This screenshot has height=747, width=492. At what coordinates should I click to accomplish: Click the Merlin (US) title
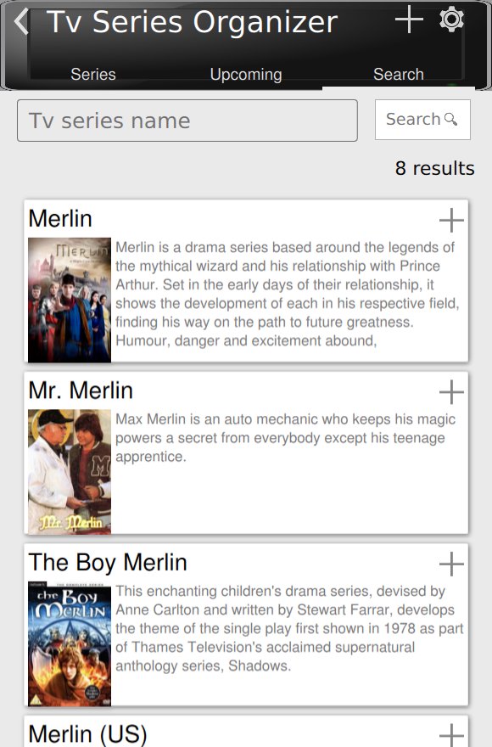coord(87,734)
